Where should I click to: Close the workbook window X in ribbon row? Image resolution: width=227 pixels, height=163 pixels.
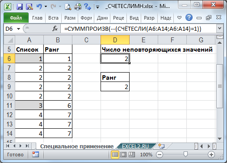[x=219, y=17]
